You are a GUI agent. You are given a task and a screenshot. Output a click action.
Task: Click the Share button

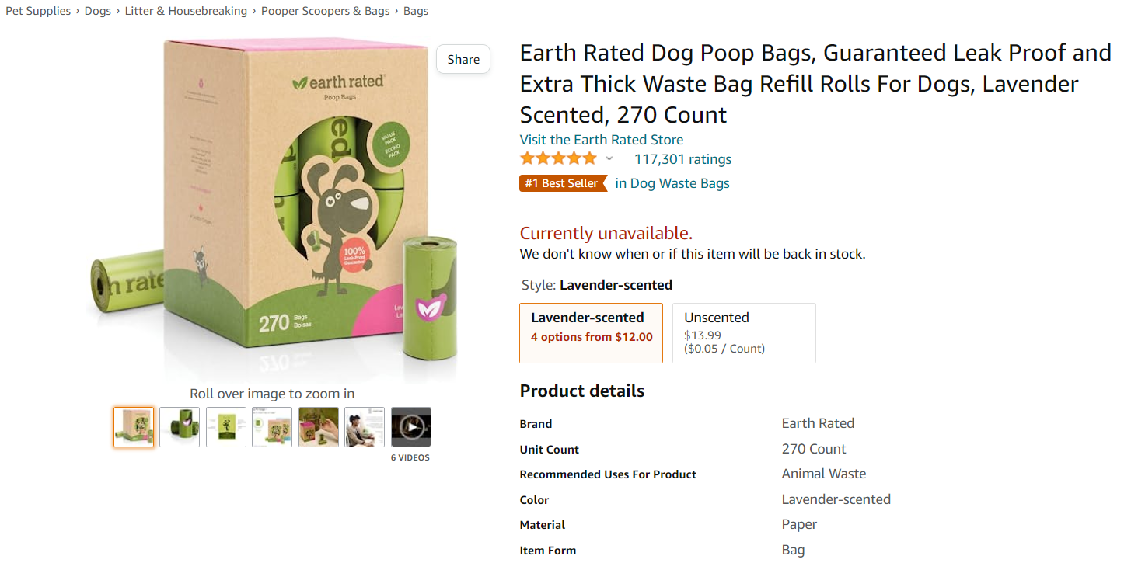463,59
